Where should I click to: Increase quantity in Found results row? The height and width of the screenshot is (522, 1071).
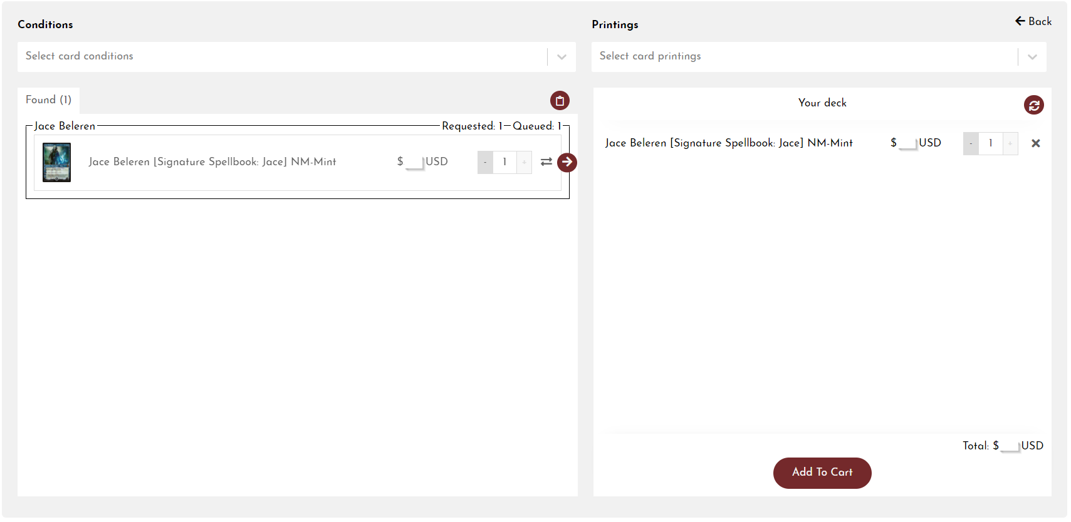pos(524,162)
